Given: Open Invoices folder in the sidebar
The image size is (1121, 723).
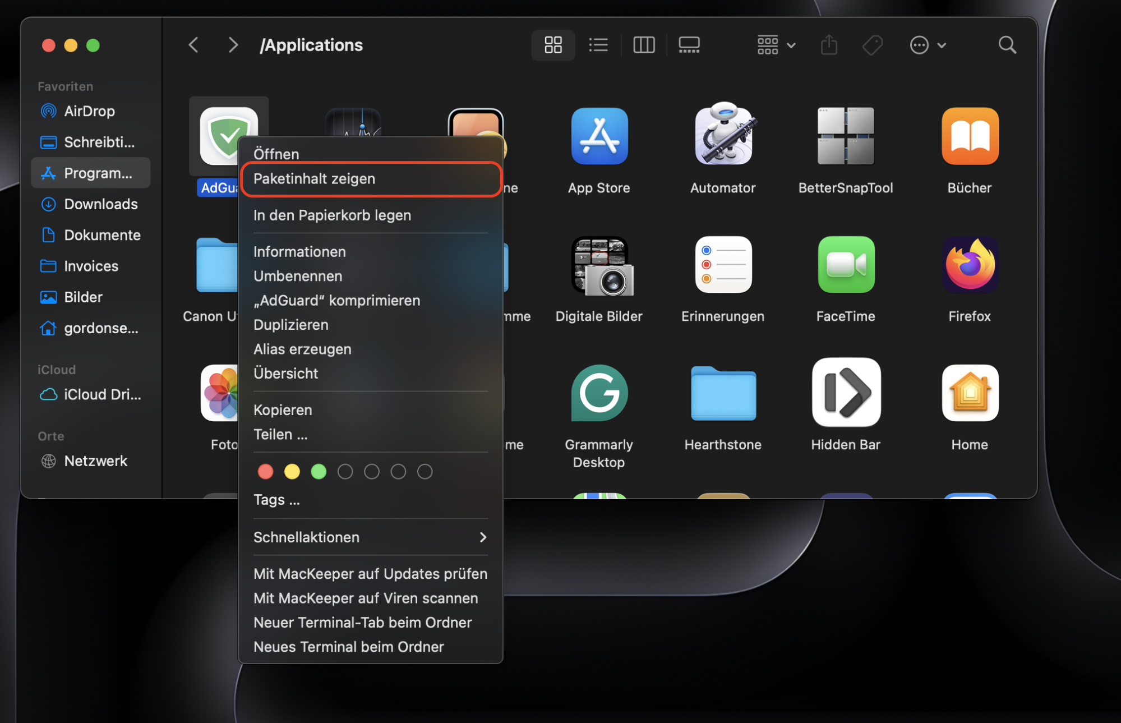Looking at the screenshot, I should point(90,266).
